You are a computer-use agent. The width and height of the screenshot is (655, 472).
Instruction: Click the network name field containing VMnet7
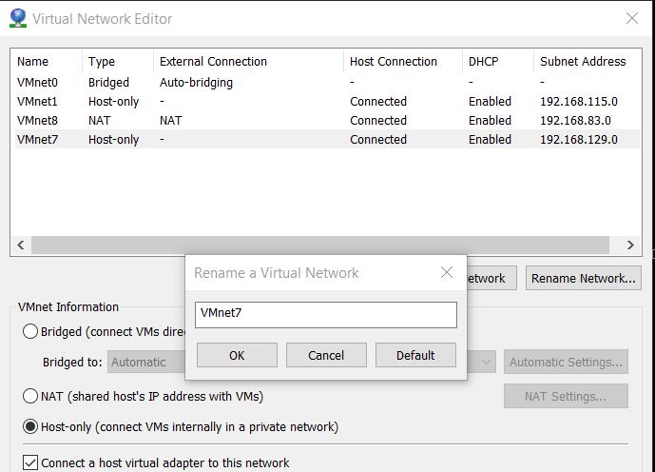pos(326,315)
